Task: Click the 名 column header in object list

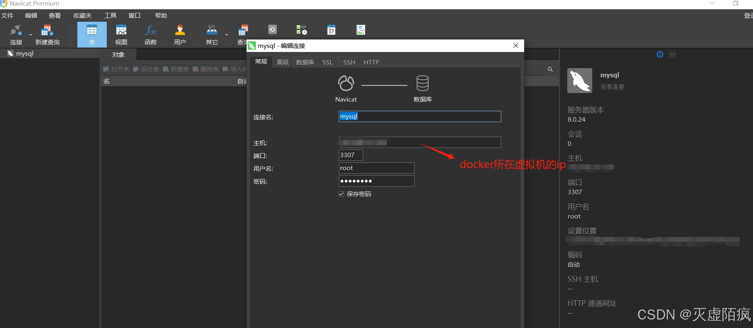Action: (168, 81)
